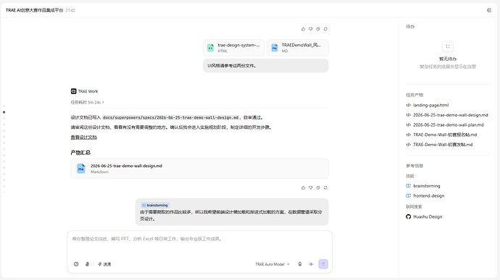The width and height of the screenshot is (500, 280).
Task: Collapse the right sidebar using the top-right panel icon
Action: (x=489, y=10)
